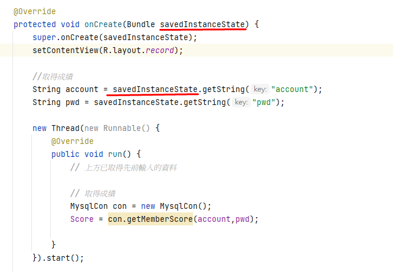This screenshot has width=393, height=272.
Task: Click the grayed new Runnable() text
Action: coord(117,128)
